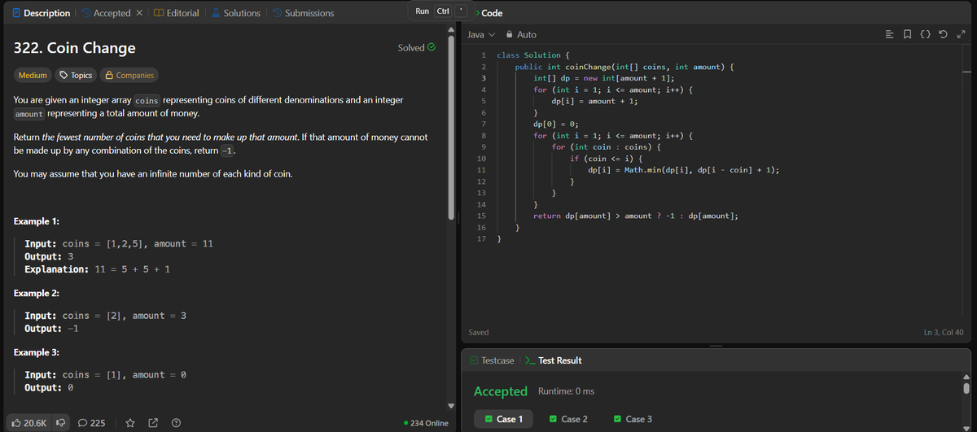This screenshot has height=432, width=977.
Task: Switch to the Test Result tab
Action: tap(552, 360)
